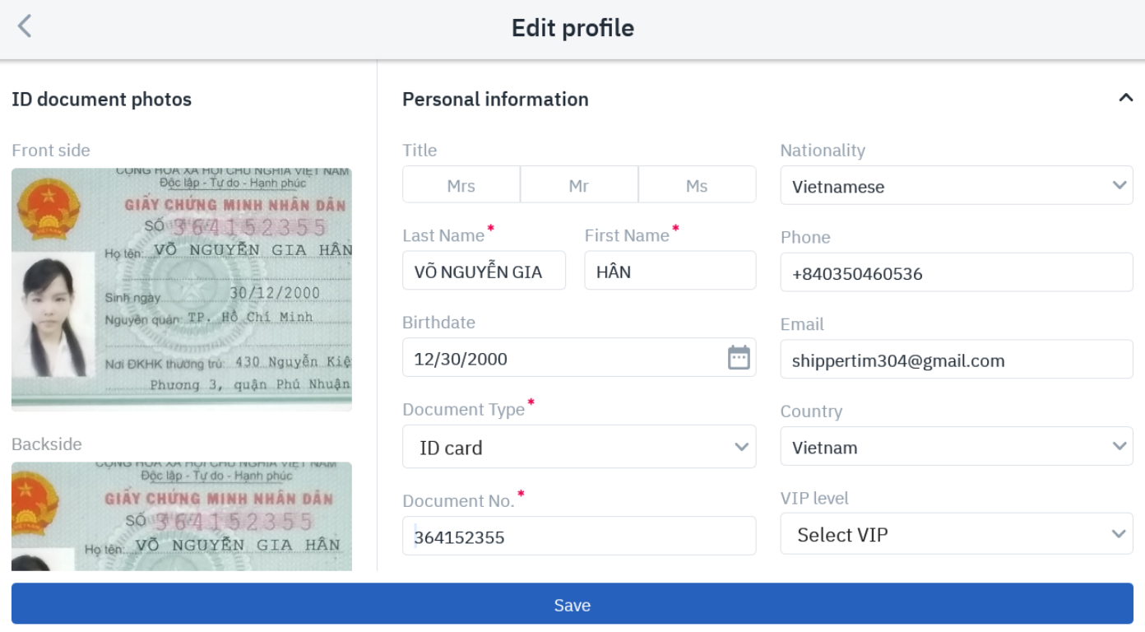
Task: Open the Document Type dropdown
Action: click(x=578, y=447)
